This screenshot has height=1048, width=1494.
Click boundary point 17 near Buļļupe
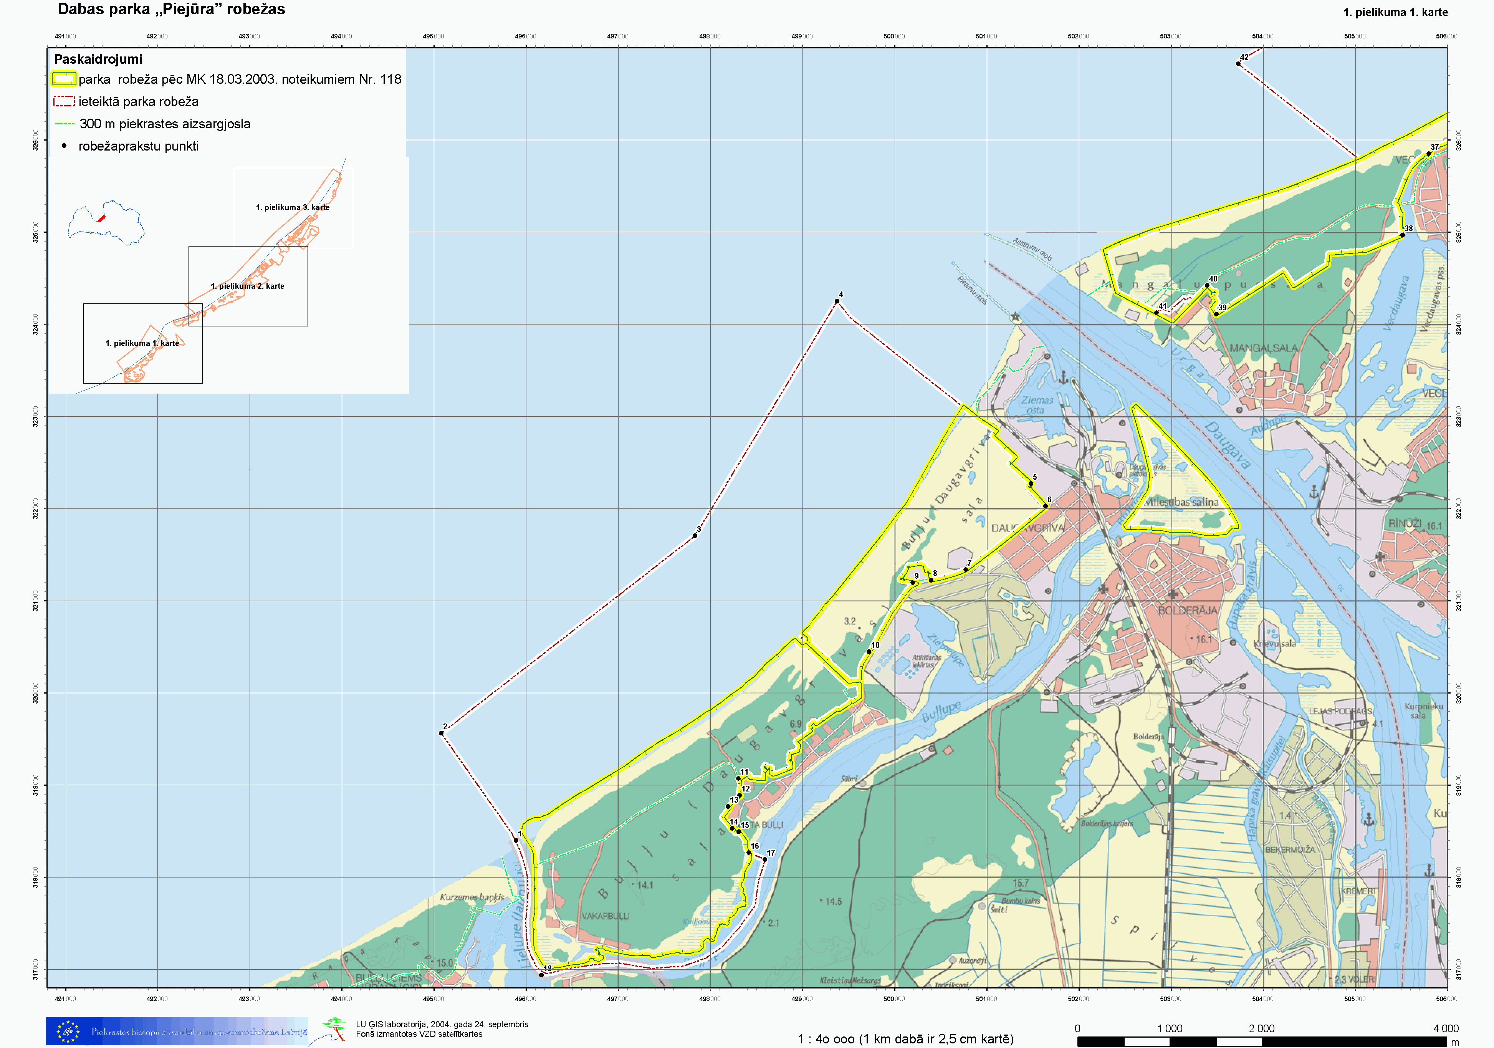[x=764, y=859]
